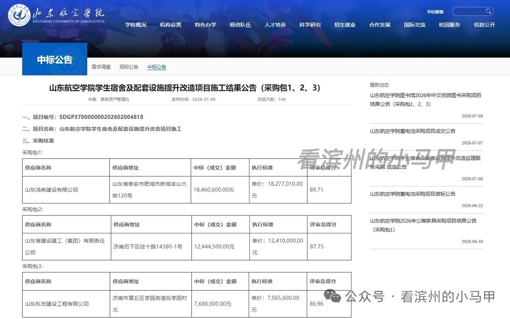Switch to the 招标公告 tab
This screenshot has width=510, height=319.
(x=129, y=67)
